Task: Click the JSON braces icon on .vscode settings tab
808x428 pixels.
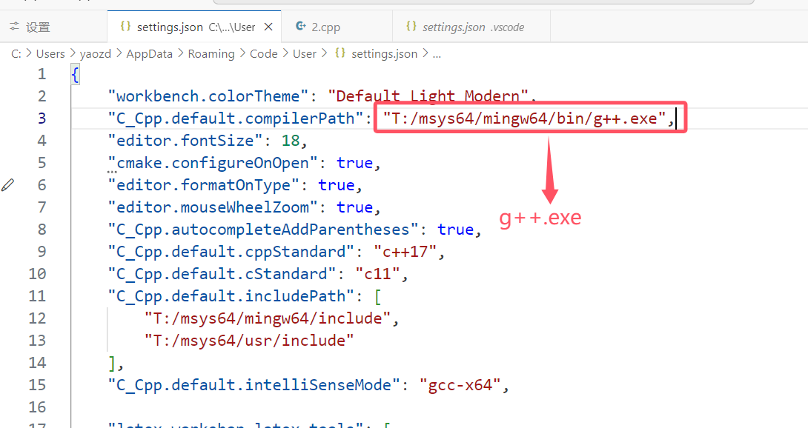Action: [411, 26]
